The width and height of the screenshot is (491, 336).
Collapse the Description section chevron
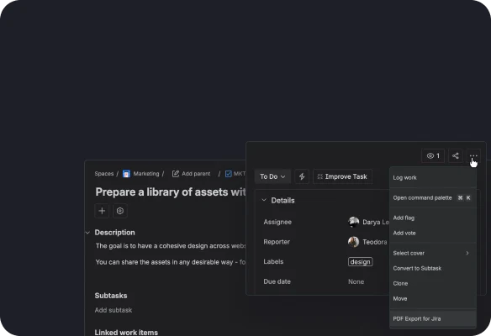tap(87, 233)
